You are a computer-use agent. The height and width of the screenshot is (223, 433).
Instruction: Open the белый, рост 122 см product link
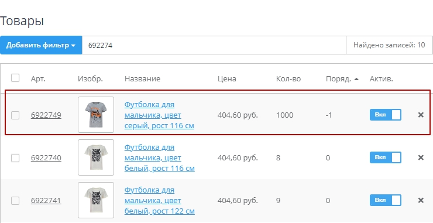coord(159,201)
